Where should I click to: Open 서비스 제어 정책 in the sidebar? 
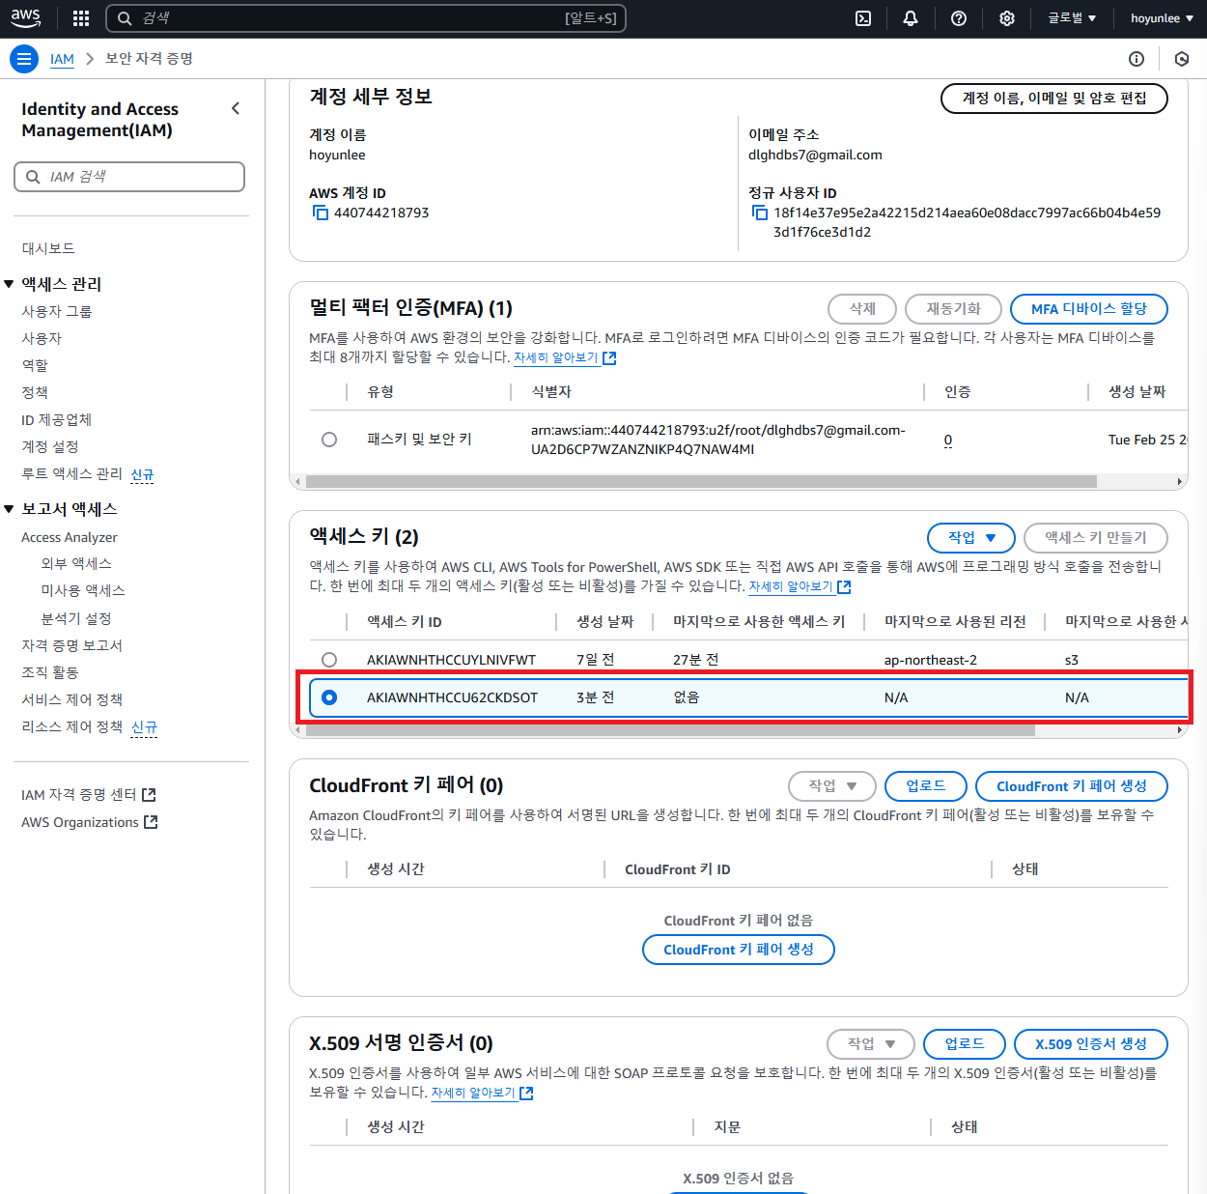tap(71, 699)
